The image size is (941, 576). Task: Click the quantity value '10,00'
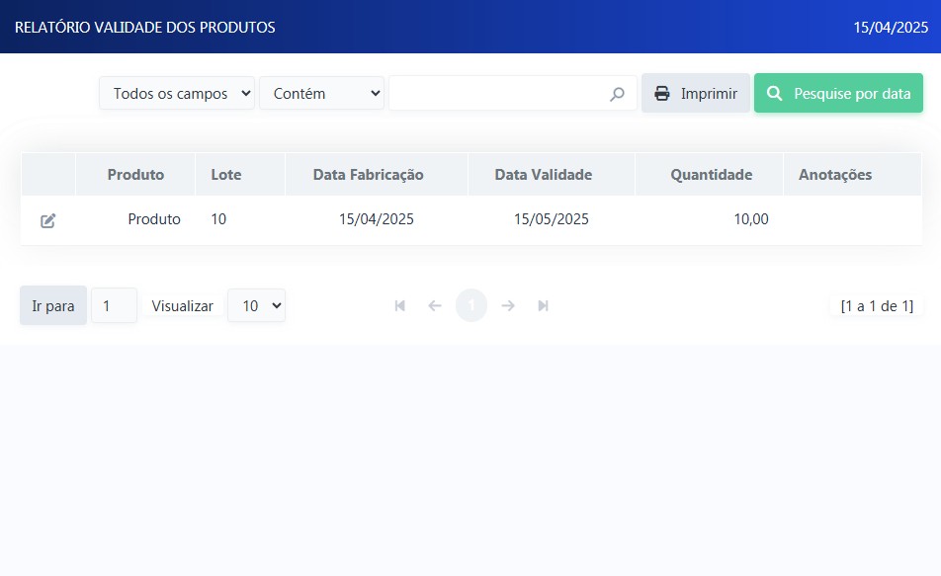(751, 219)
